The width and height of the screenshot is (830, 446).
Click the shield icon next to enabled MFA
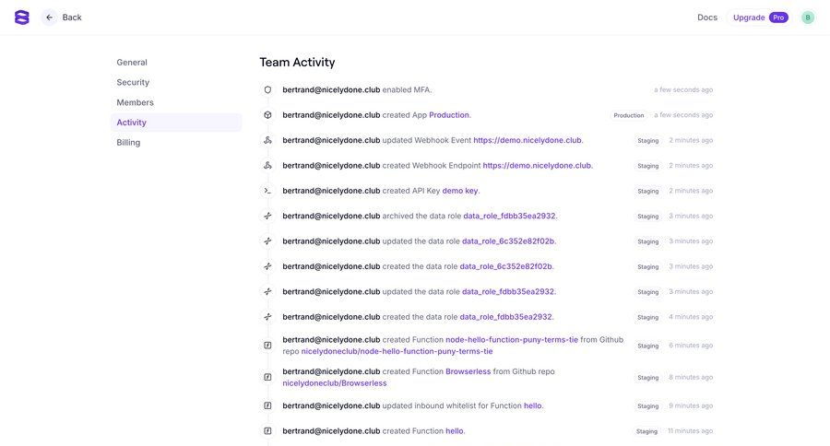click(x=267, y=90)
